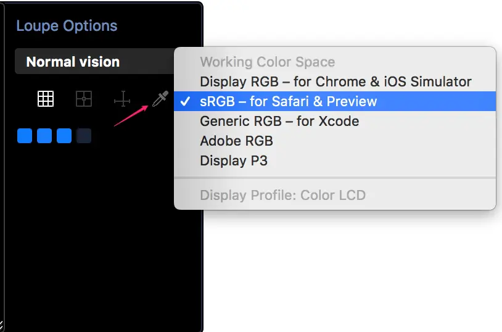Click the red arrow annotation
Viewport: 502px width, 332px height.
point(130,115)
